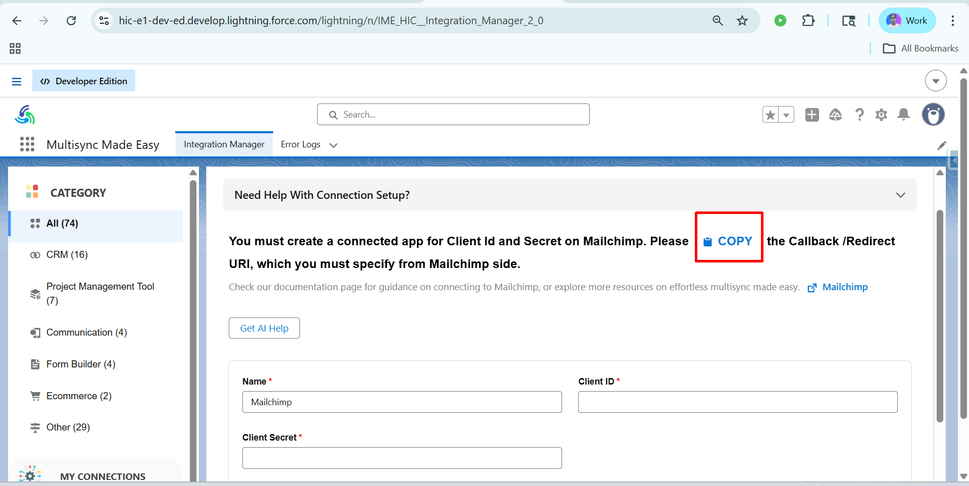
Task: Click the connection form panel scrollbar
Action: click(x=940, y=316)
